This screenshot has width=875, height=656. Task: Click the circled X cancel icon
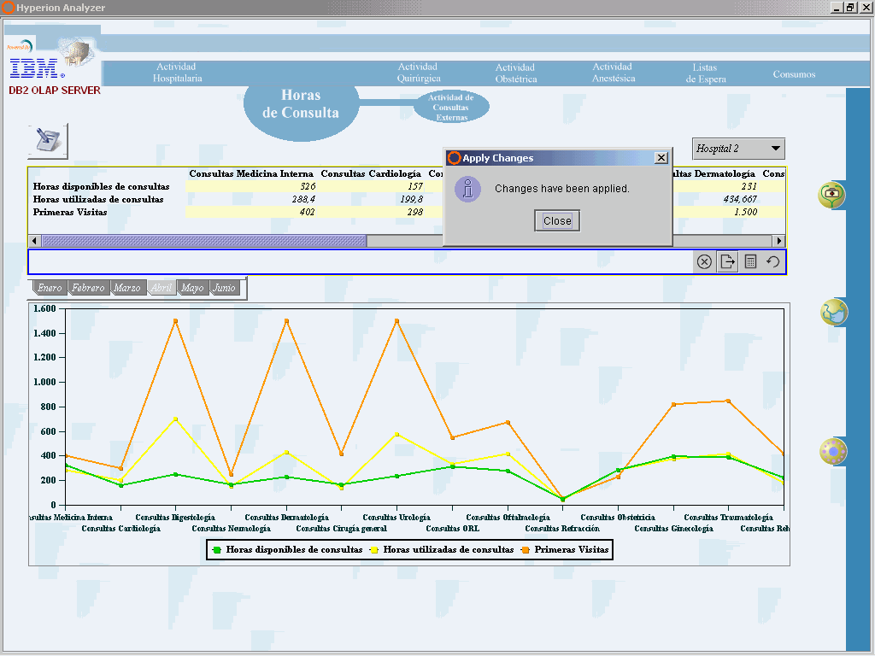(704, 262)
